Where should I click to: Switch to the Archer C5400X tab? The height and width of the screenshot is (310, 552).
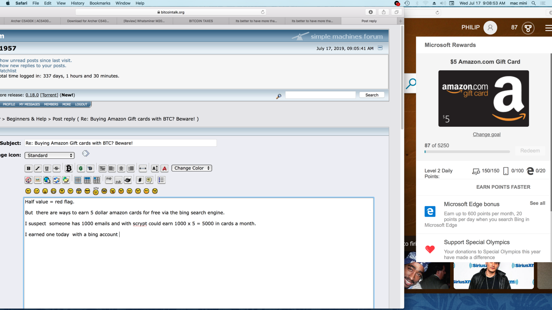(x=31, y=21)
